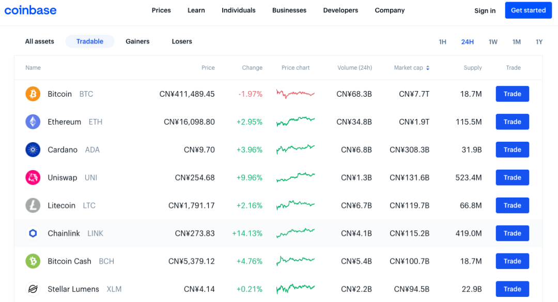The image size is (558, 302).
Task: Click Cardano's CN¥6.8B volume value
Action: point(356,149)
